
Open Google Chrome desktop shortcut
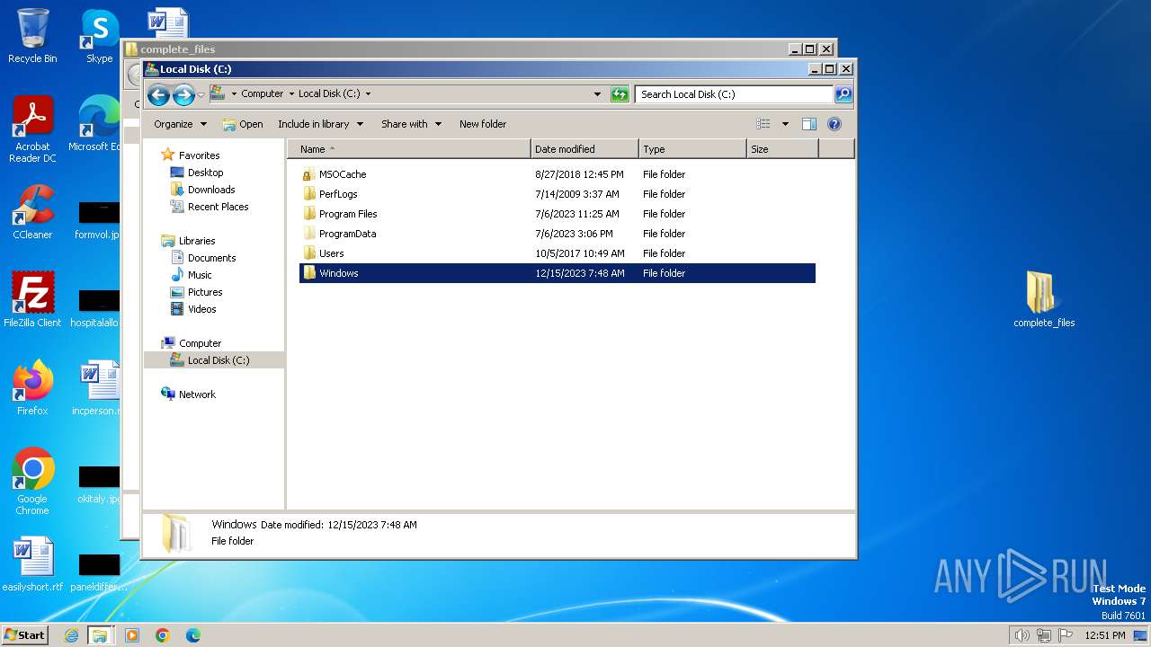coord(32,482)
